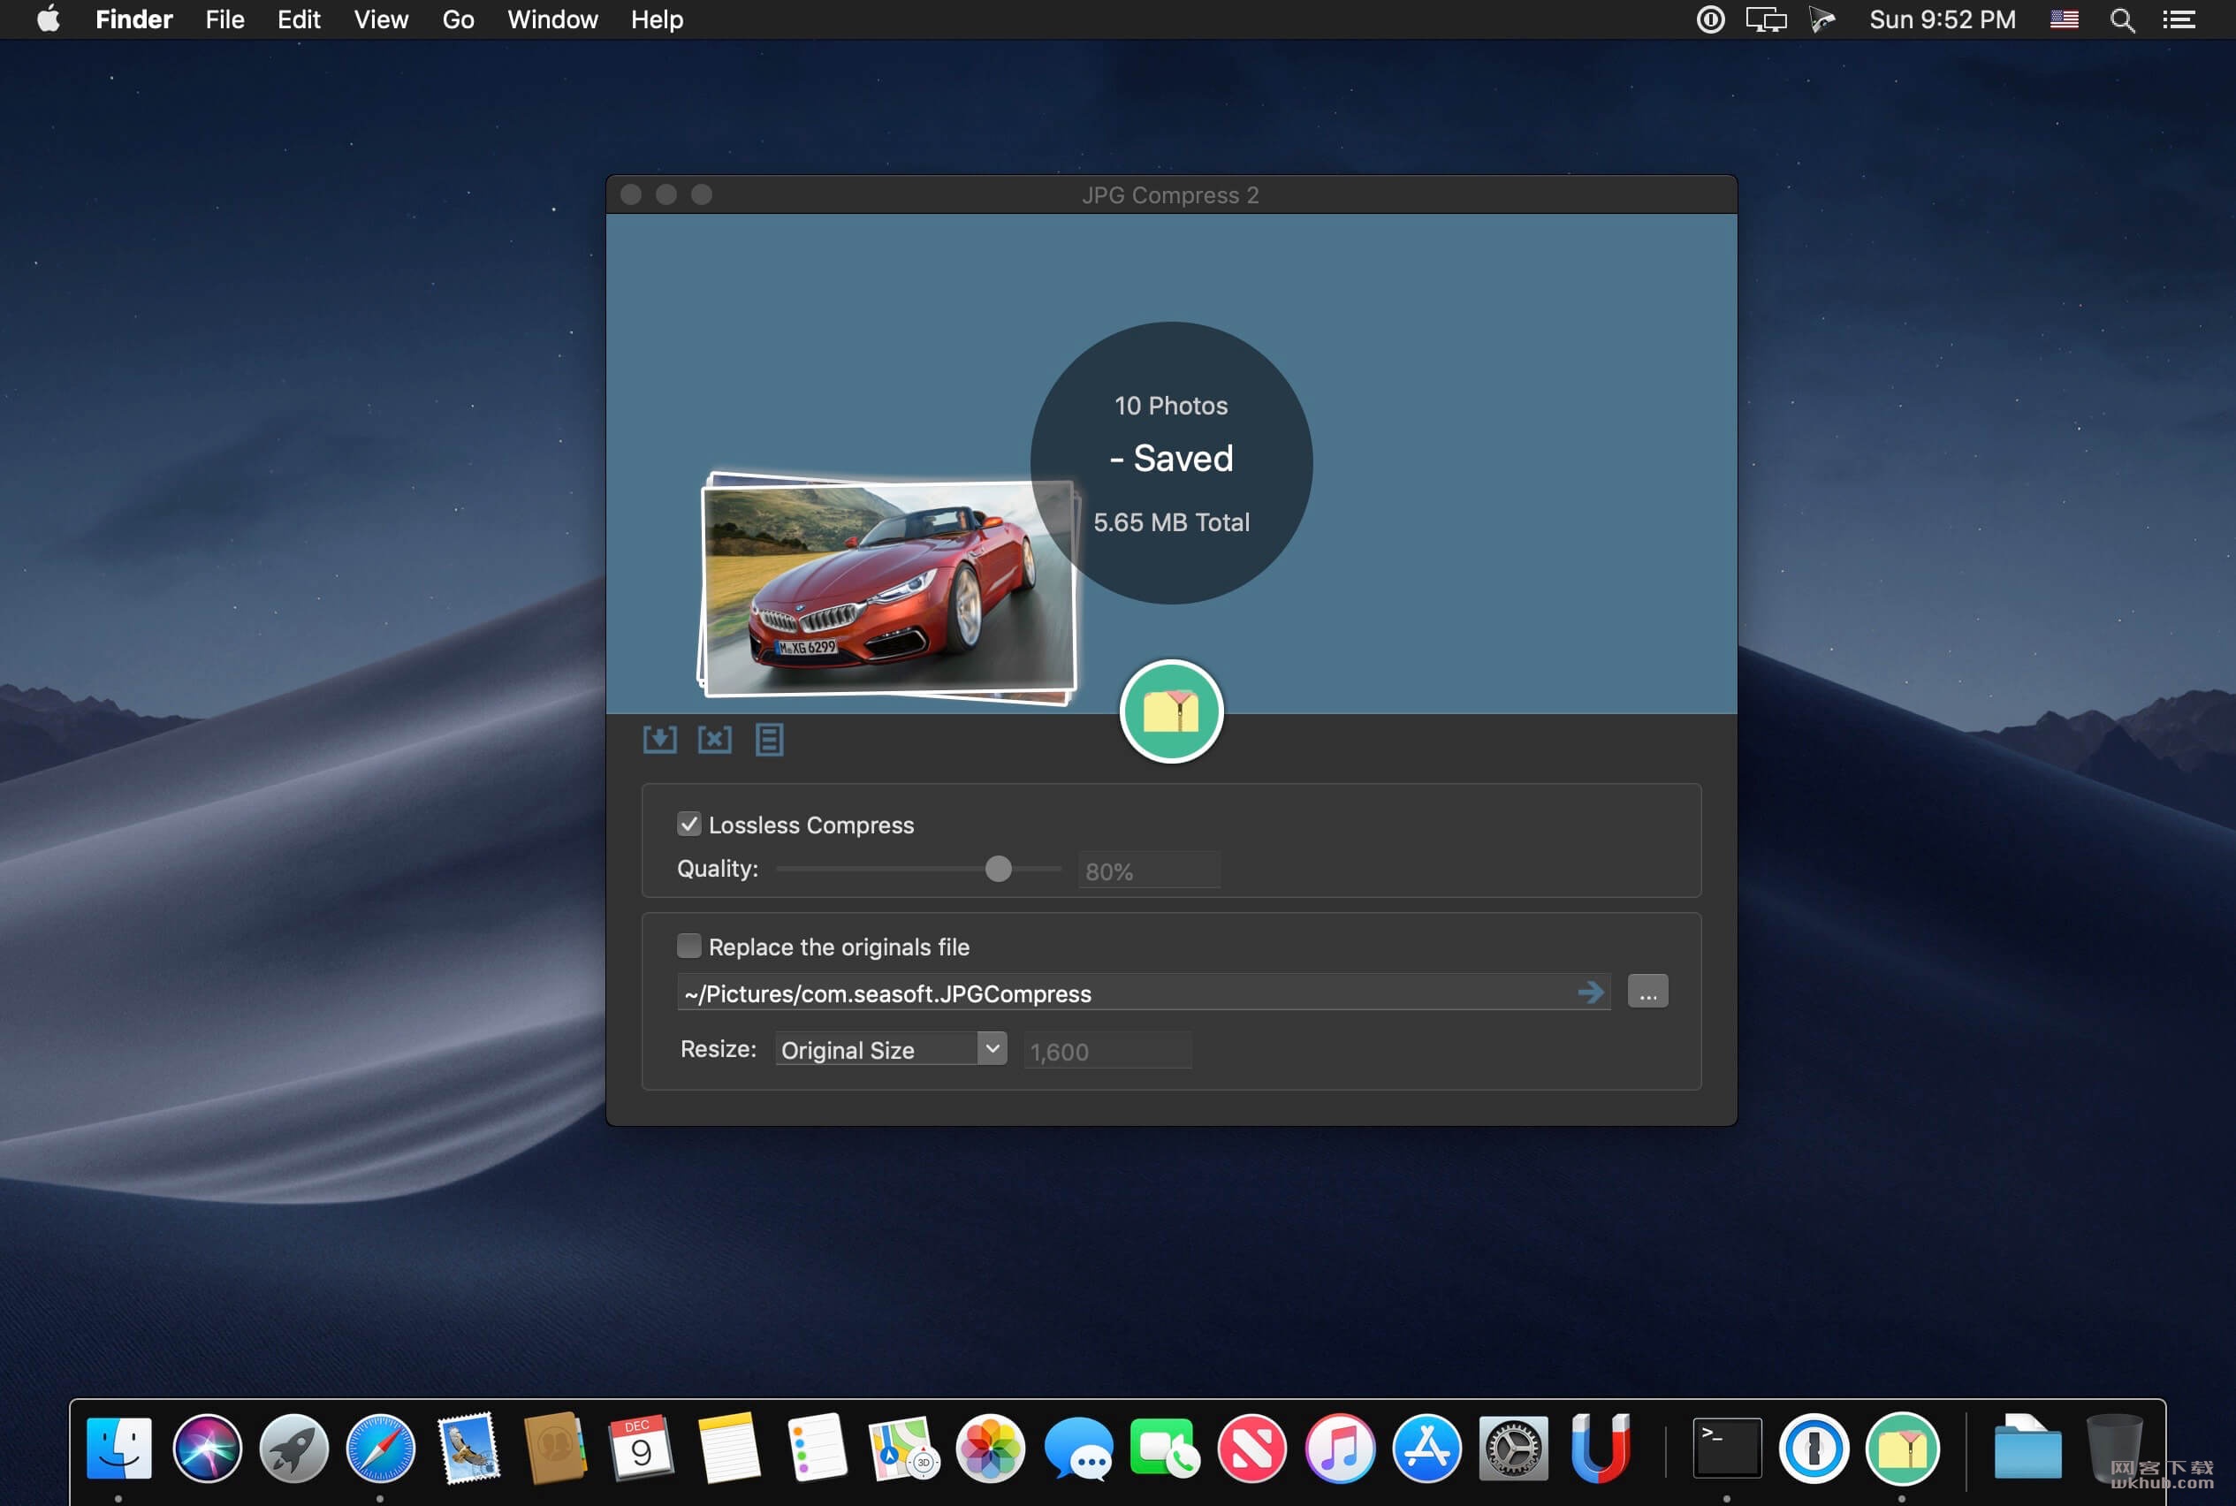
Task: Open the photo list view icon
Action: (x=770, y=740)
